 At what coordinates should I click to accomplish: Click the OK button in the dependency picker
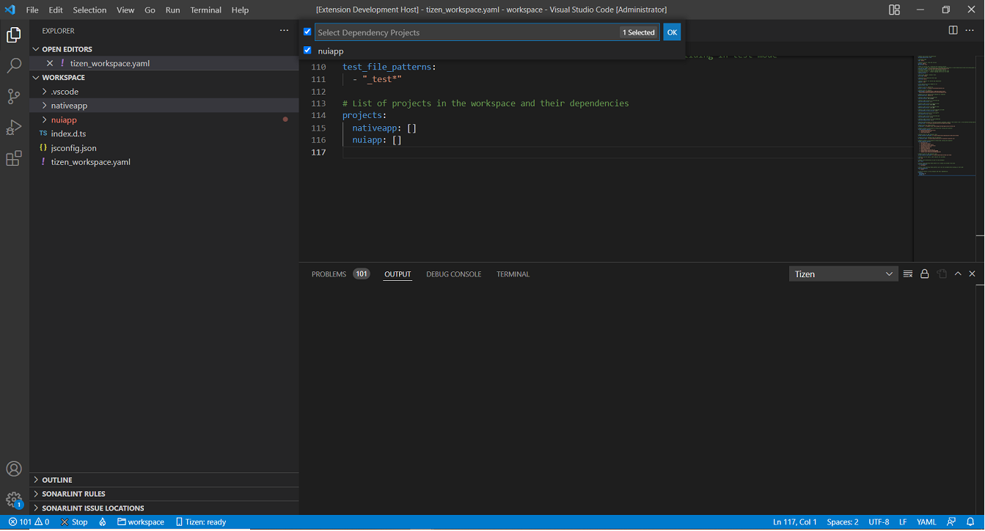672,32
